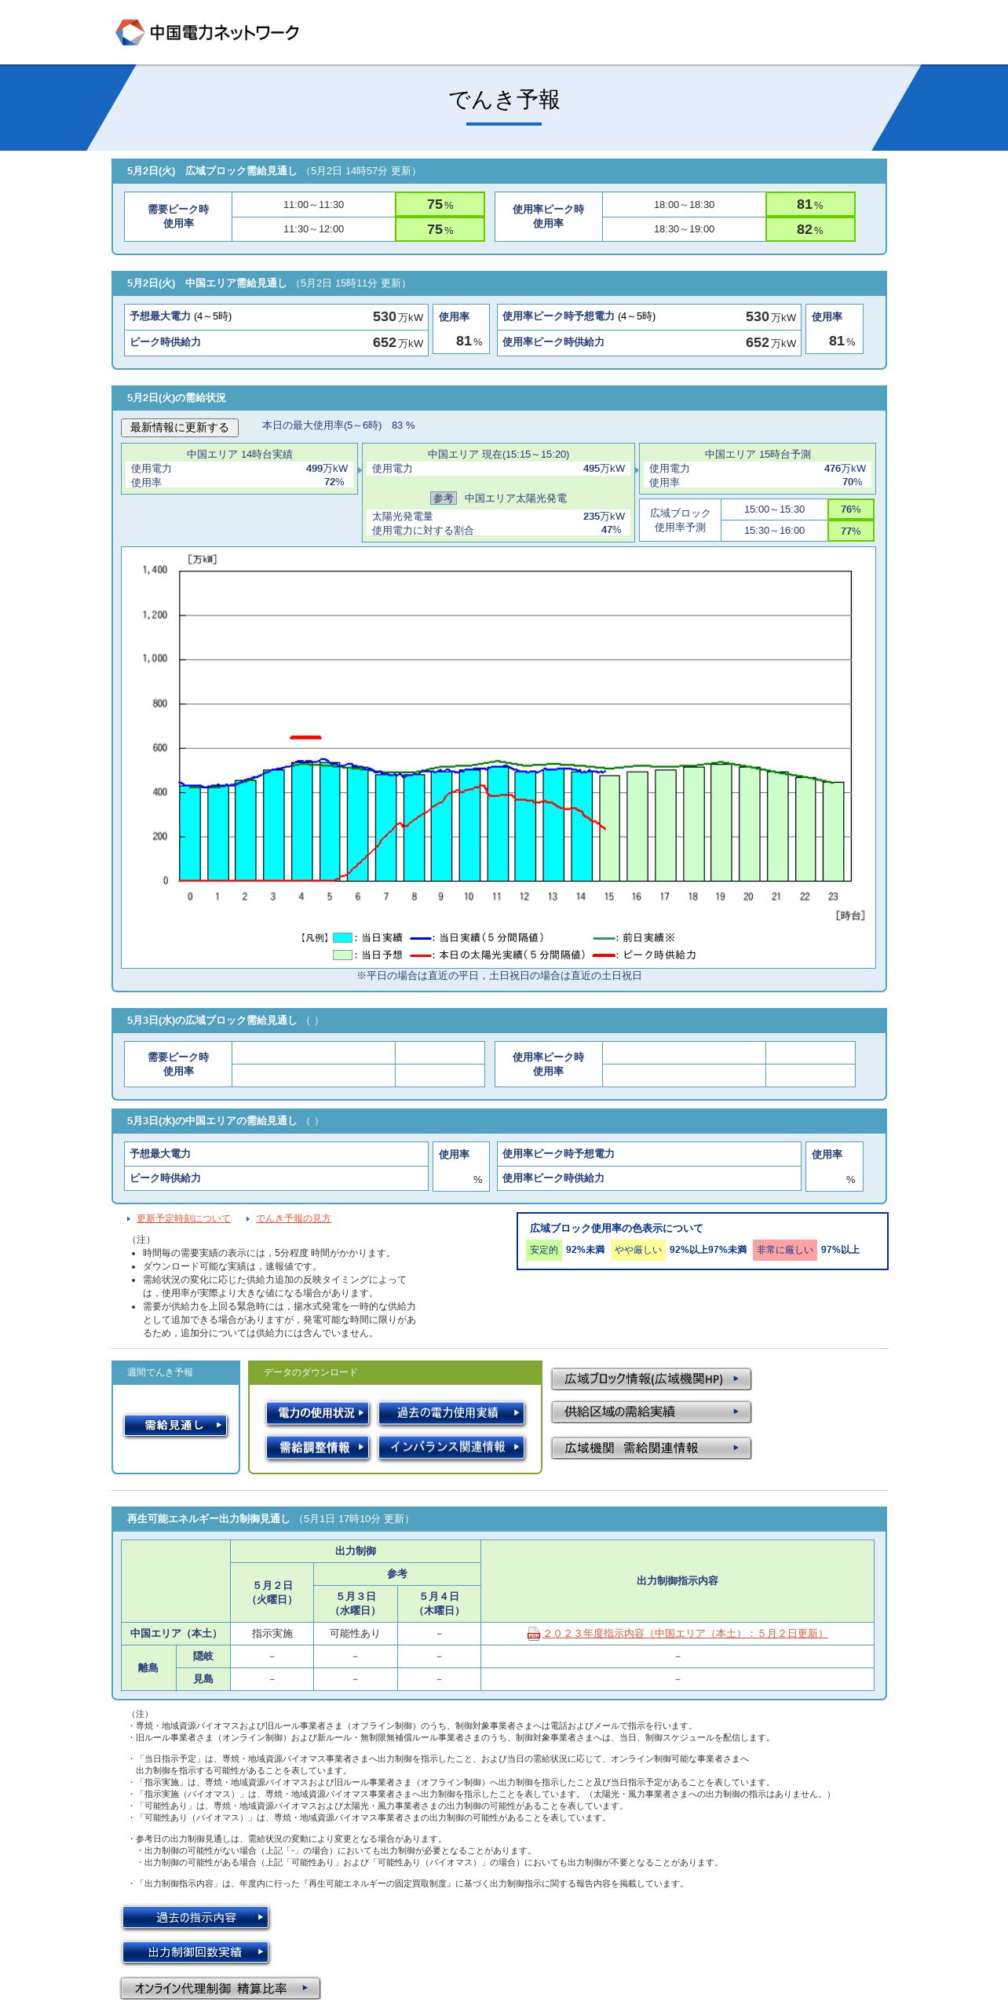Click the 本日の最大使用率 83 % text
Viewport: 1008px width, 2016px height.
pos(338,425)
